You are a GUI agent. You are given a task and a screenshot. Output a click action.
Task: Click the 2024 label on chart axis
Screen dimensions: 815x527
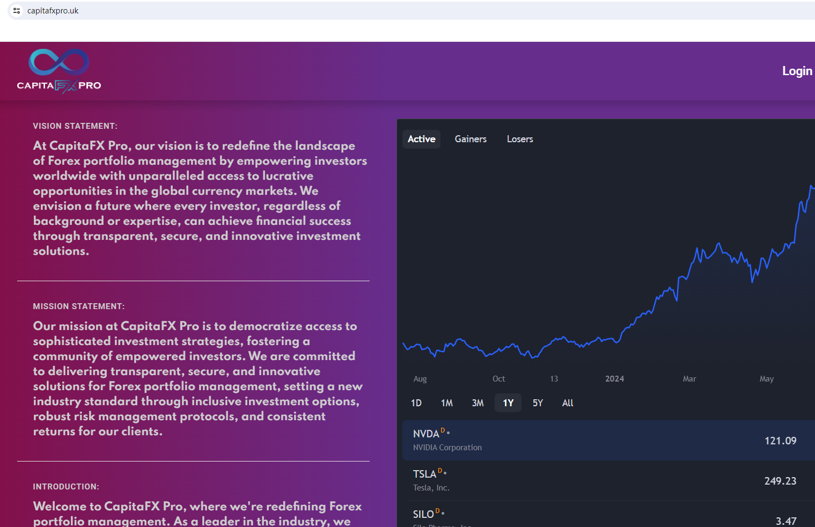614,379
